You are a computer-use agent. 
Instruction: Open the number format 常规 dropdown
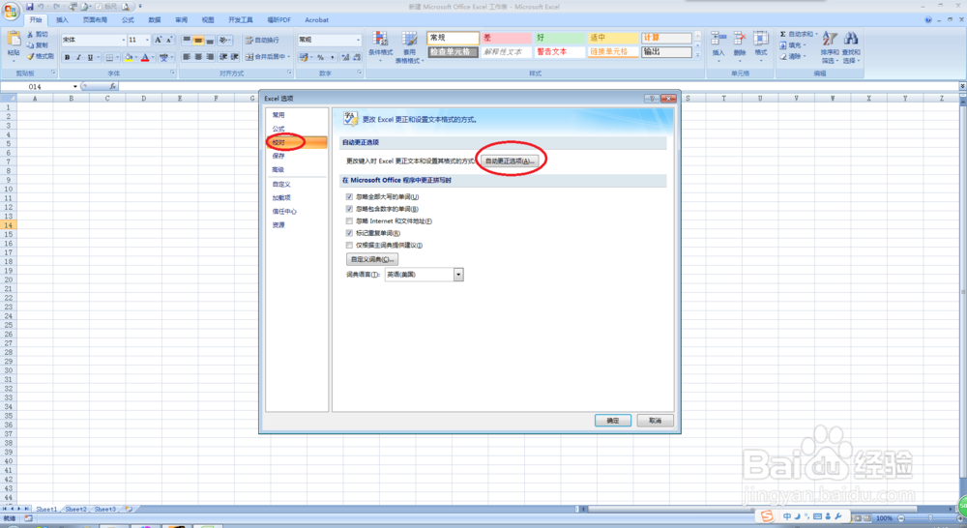(x=358, y=40)
